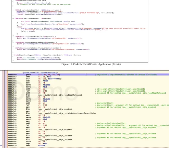Select the emailEnter iphone@gmail.com string line
This screenshot has width=169, height=148.
tap(40, 12)
